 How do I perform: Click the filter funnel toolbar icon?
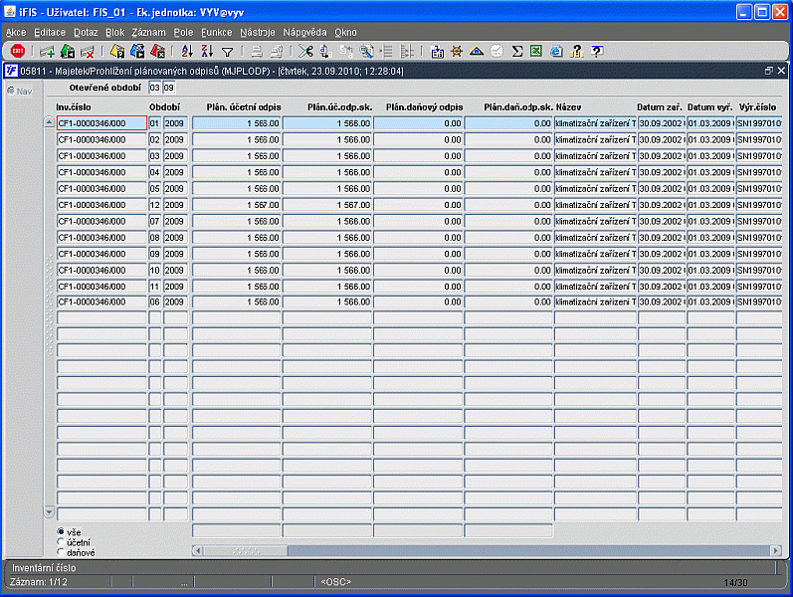tap(227, 51)
